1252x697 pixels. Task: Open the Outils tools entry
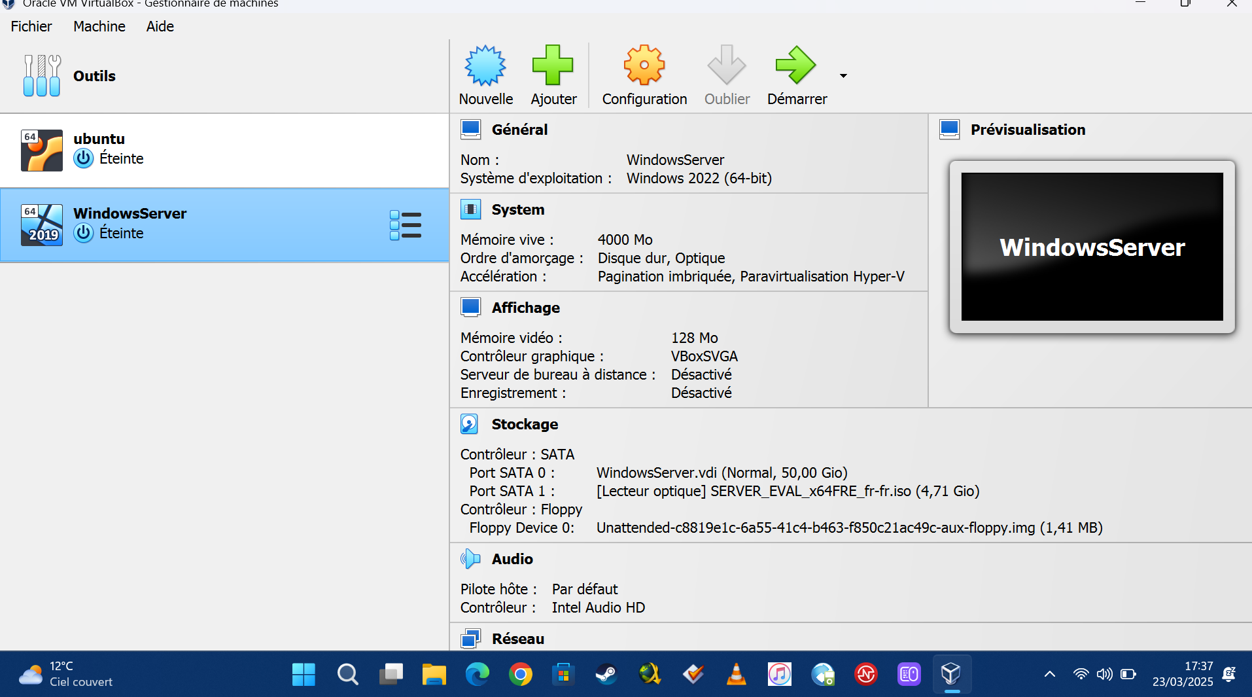point(94,76)
